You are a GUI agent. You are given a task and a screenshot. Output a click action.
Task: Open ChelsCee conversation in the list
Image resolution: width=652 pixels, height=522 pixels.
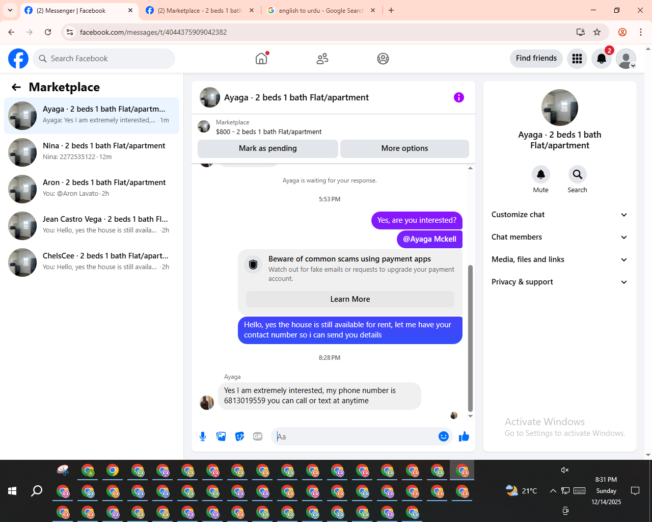(x=92, y=263)
